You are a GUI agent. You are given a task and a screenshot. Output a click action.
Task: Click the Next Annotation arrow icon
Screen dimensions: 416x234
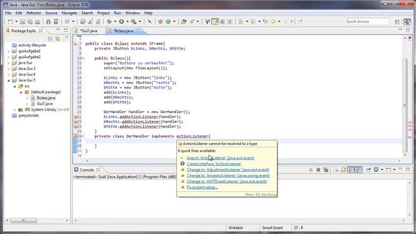coord(240,21)
